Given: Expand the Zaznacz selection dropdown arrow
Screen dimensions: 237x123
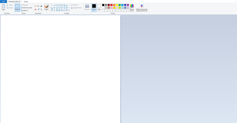Looking at the screenshot, I should (x=17, y=11).
